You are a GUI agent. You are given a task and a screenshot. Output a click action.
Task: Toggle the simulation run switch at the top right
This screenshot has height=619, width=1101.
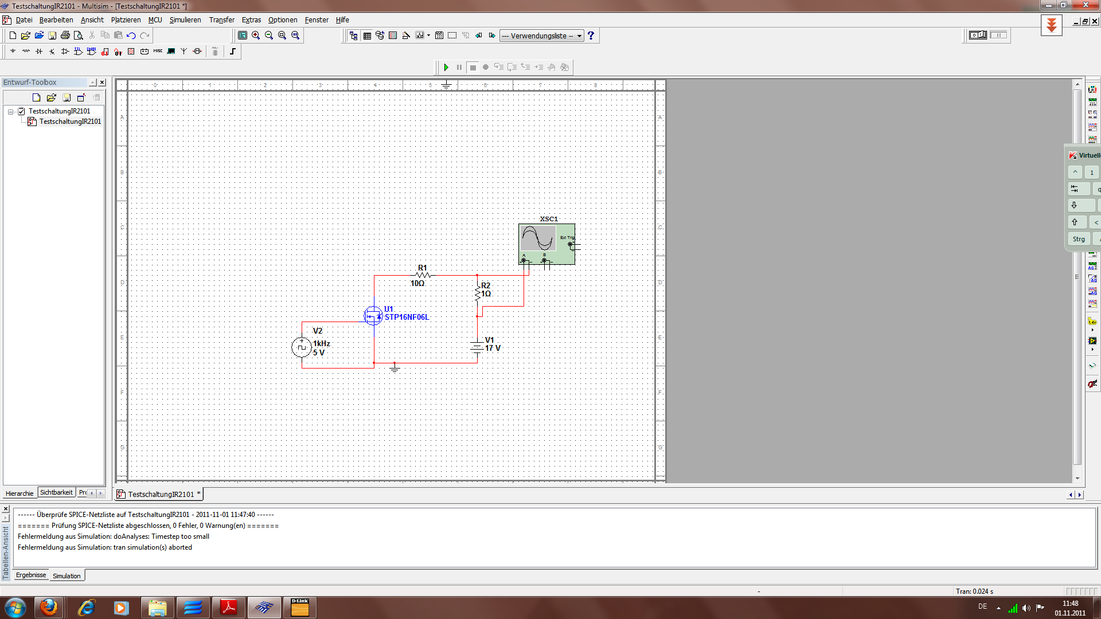point(978,36)
